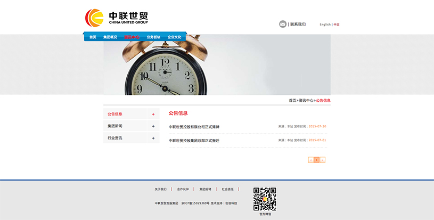This screenshot has width=434, height=220.
Task: Click the 官方微信 label under the QR code
Action: coord(265,214)
